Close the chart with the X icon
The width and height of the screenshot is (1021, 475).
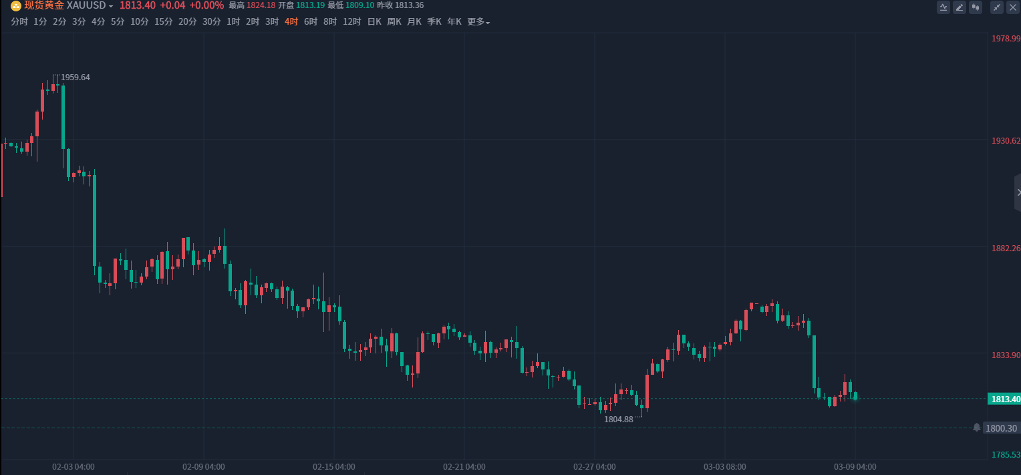point(1012,7)
